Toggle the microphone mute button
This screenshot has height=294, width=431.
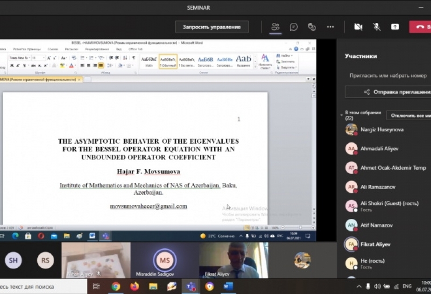click(376, 27)
